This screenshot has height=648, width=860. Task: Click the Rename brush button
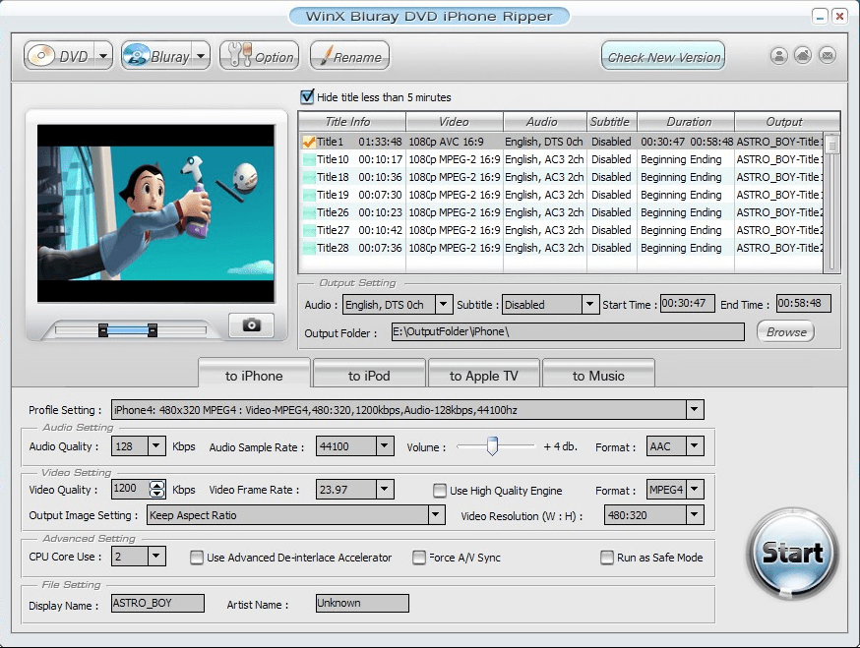(348, 57)
